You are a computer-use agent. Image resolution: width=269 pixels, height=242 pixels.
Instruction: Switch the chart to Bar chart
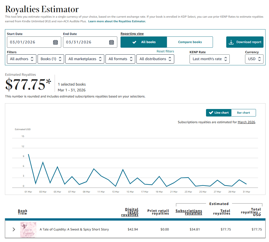(x=243, y=113)
